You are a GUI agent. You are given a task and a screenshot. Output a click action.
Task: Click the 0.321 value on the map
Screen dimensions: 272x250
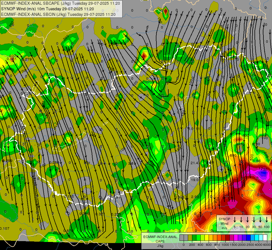point(100,214)
